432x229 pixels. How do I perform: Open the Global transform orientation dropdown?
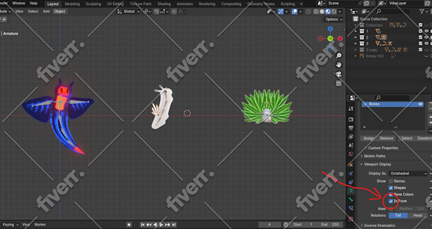(129, 11)
